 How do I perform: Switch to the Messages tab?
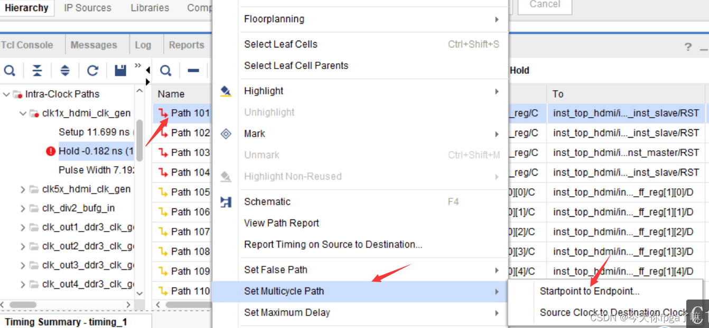tap(94, 44)
